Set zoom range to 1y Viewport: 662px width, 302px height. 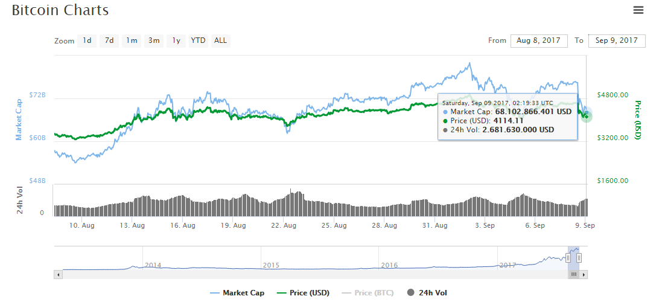coord(176,40)
